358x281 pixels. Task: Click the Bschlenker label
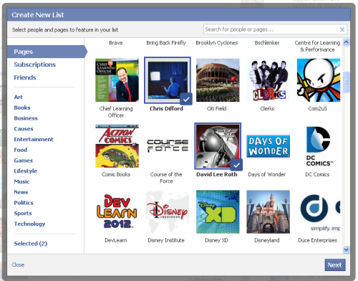point(267,43)
